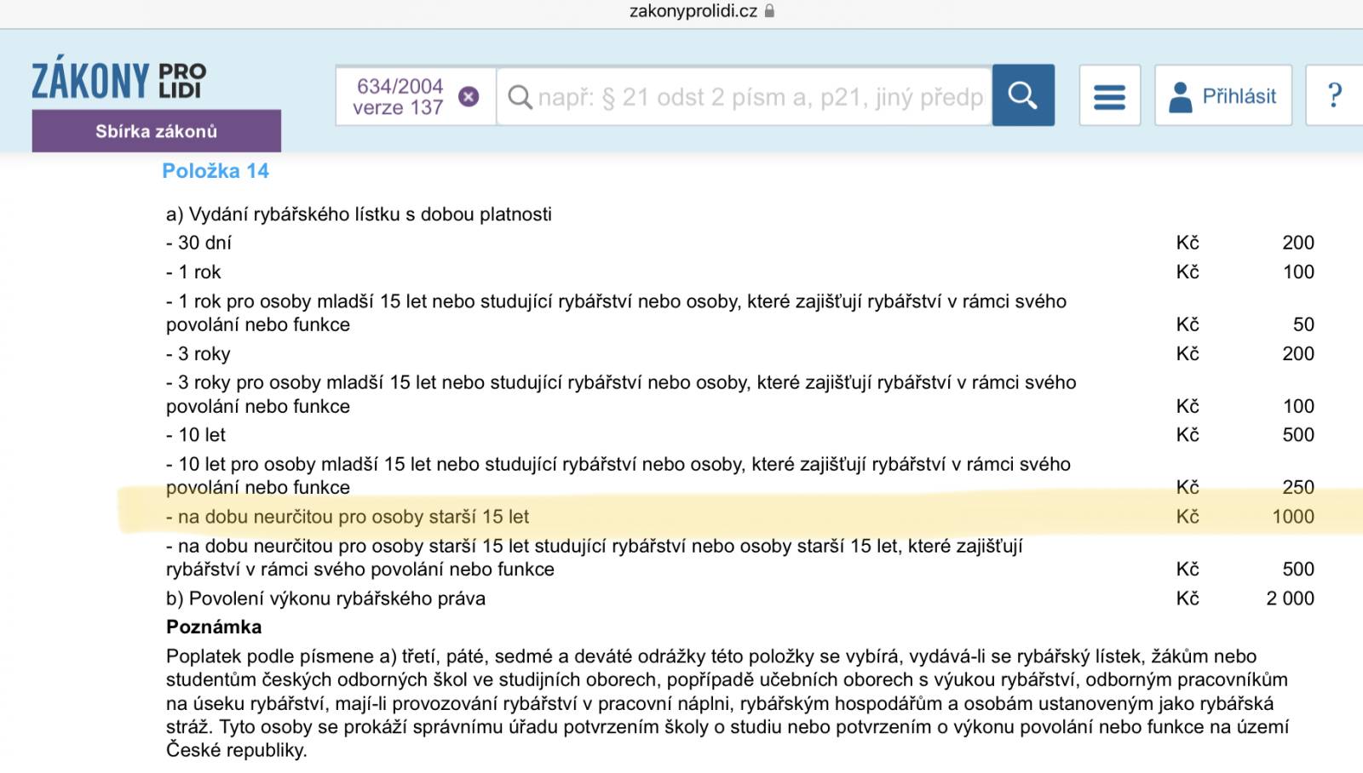Open the help question mark button

[1335, 95]
